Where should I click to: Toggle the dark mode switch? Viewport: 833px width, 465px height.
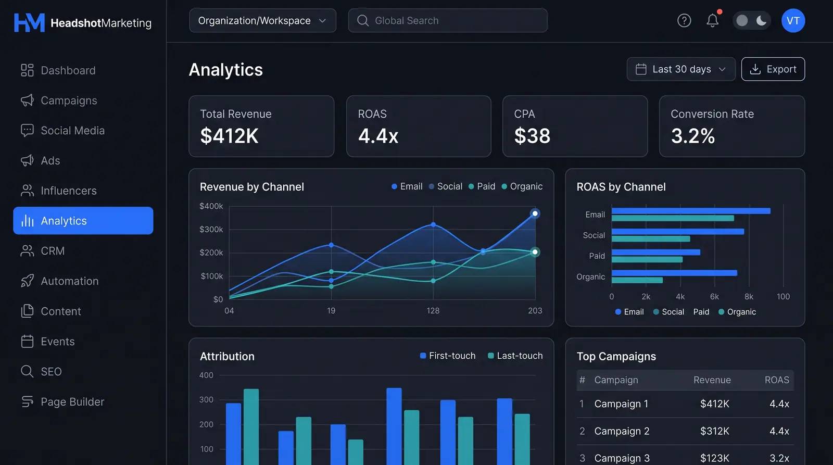[751, 20]
